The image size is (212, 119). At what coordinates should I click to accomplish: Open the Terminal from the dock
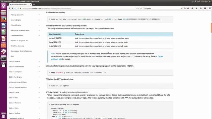click(x=4, y=59)
